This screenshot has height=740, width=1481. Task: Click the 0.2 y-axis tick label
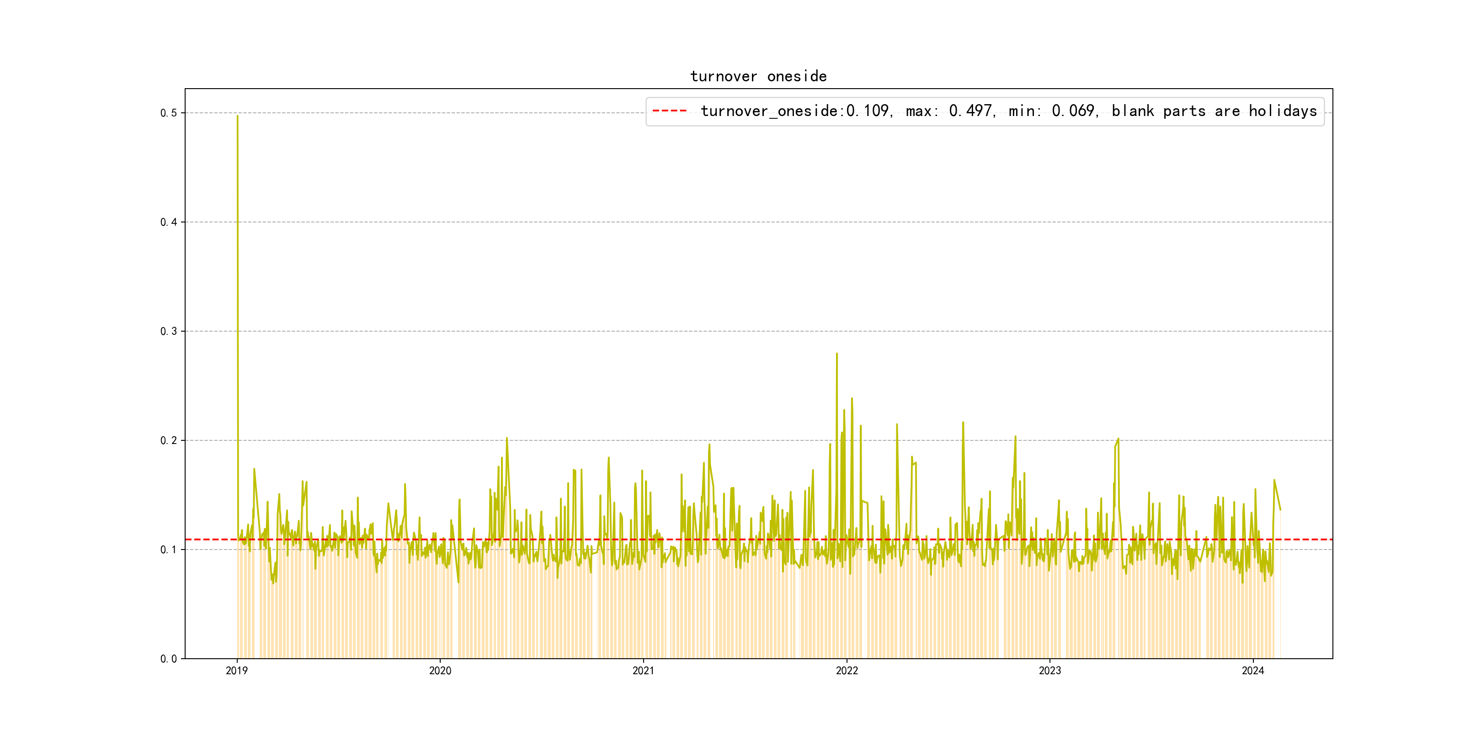tap(169, 441)
